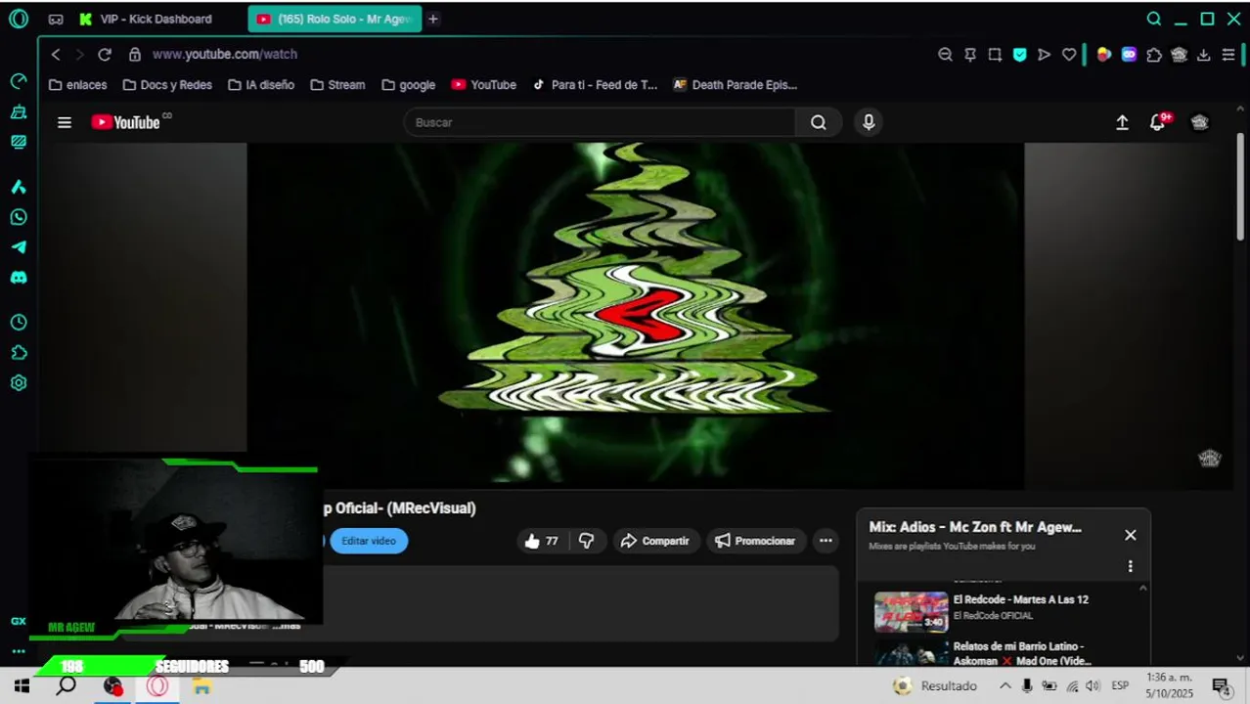Click the zoom-out magnifier in address bar
The image size is (1250, 704).
click(x=945, y=55)
